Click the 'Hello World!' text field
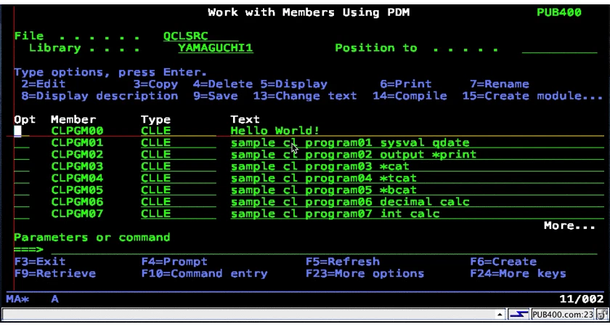 [417, 132]
